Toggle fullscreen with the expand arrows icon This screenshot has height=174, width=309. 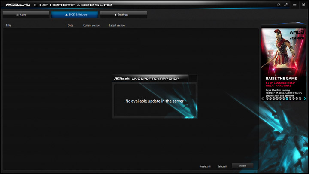286,5
